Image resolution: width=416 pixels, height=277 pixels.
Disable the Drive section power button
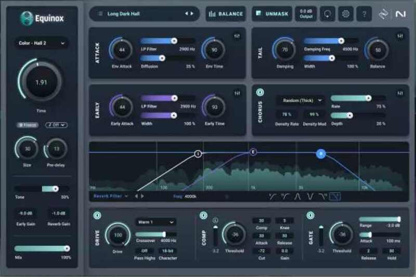tap(97, 215)
